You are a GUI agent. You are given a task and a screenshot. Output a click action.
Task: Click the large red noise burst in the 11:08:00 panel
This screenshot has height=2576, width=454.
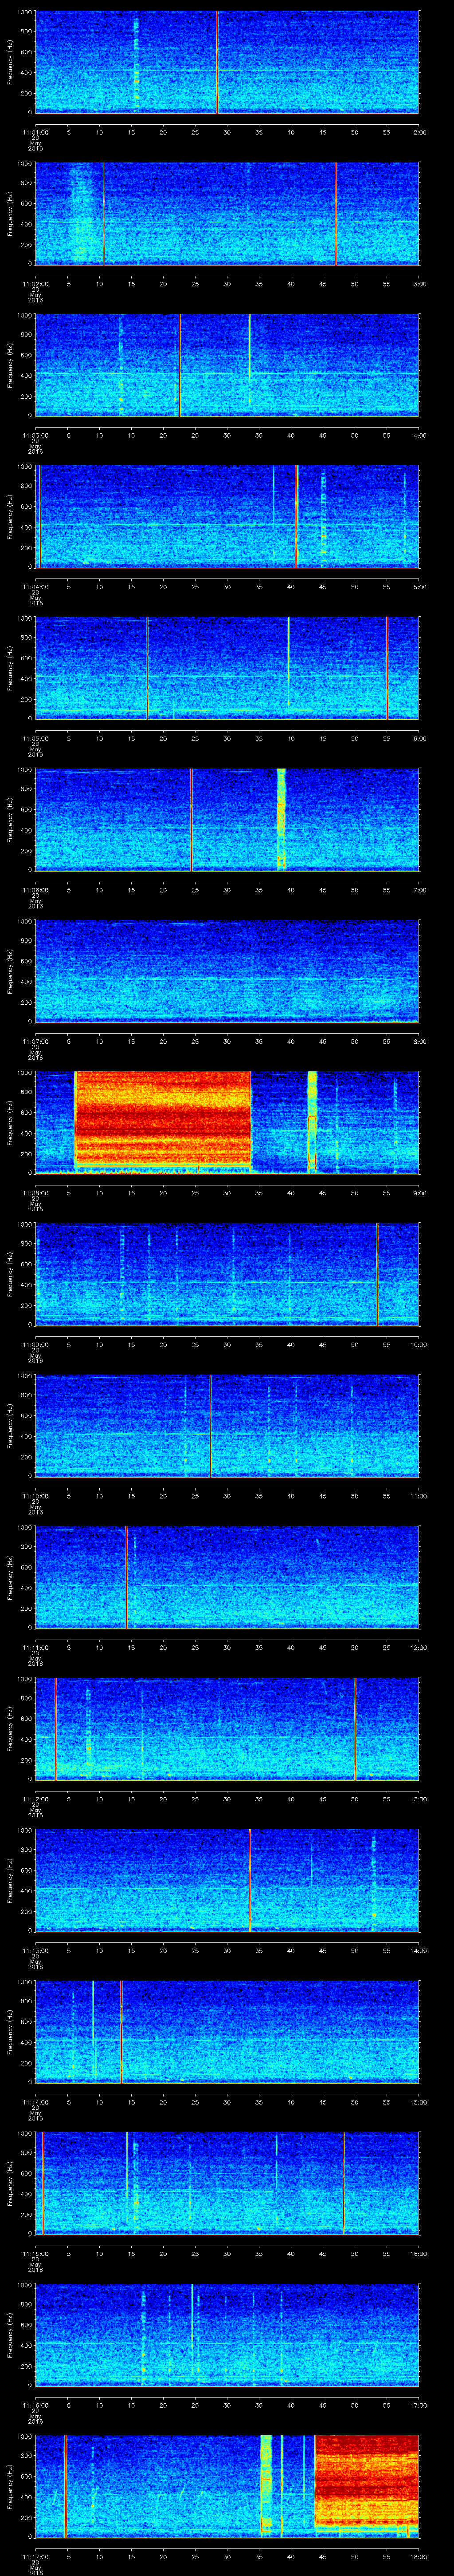(163, 1118)
